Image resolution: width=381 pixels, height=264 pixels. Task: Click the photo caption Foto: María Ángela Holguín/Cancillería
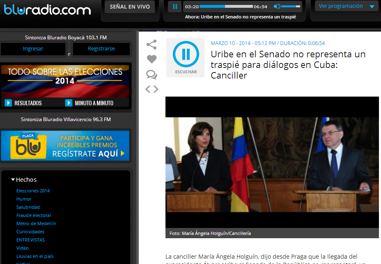tap(210, 233)
